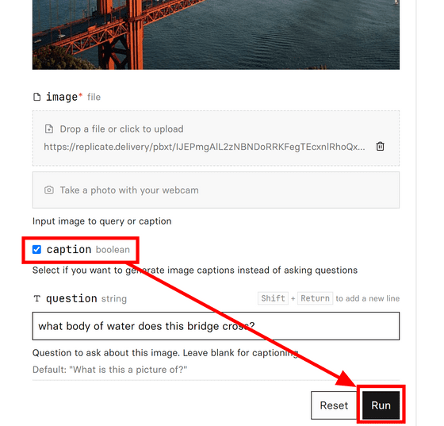Viewport: 444px width, 426px height.
Task: Click 'Input image to query or caption' description
Action: pyautogui.click(x=102, y=221)
